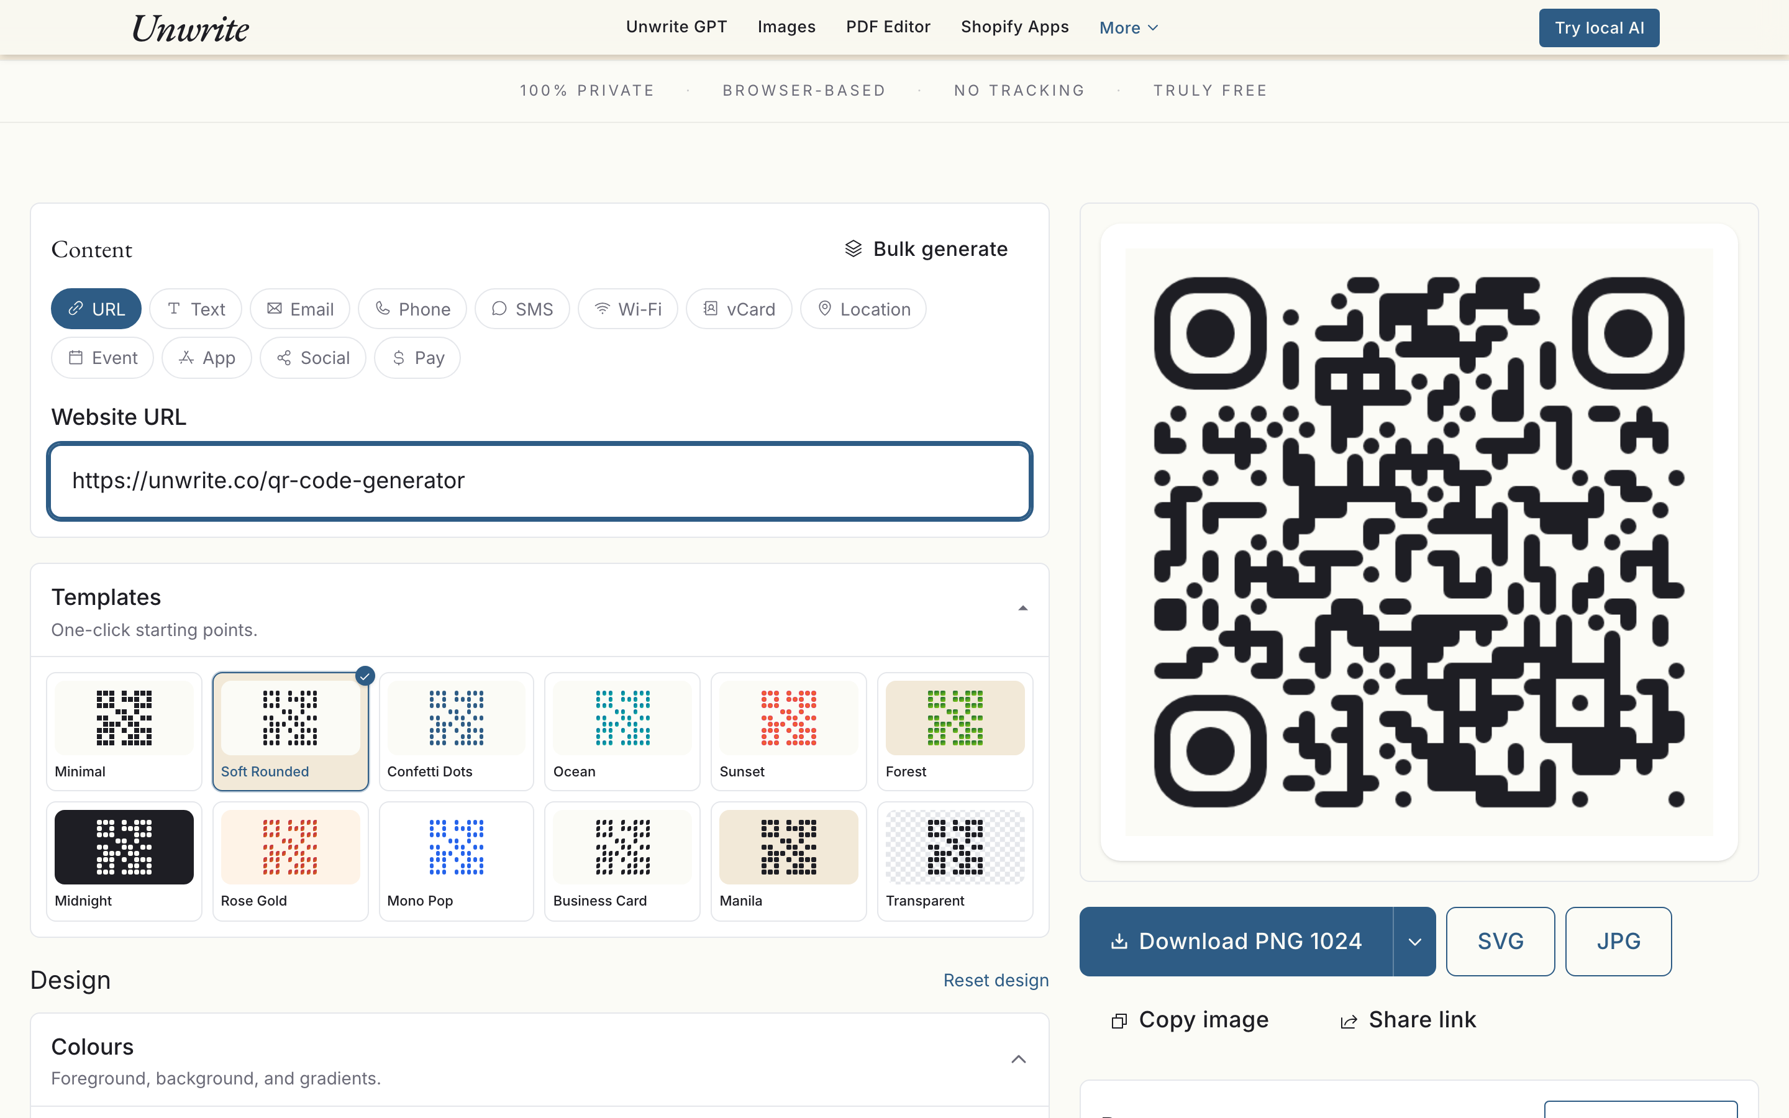Select the Event content type
1789x1118 pixels.
pyautogui.click(x=102, y=358)
